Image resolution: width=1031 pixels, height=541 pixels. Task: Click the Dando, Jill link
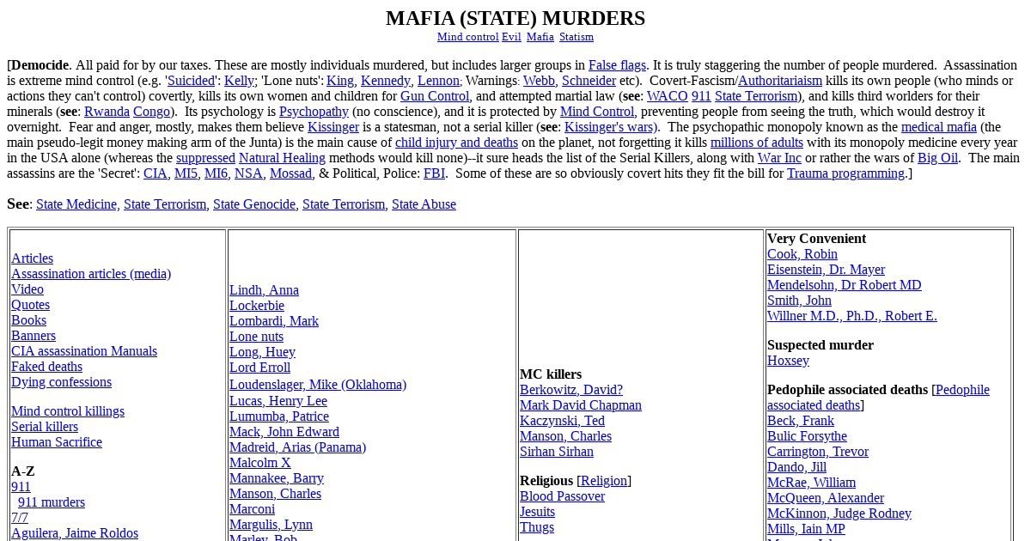pos(796,467)
